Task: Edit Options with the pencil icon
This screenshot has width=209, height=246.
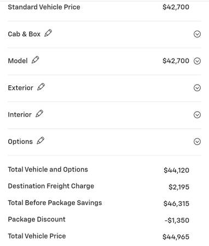Action: pyautogui.click(x=40, y=140)
